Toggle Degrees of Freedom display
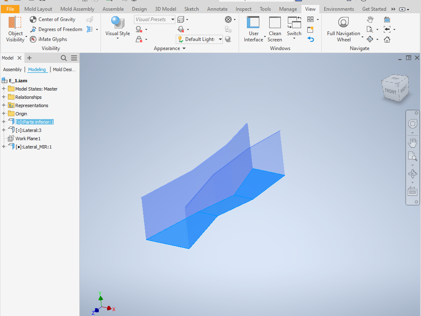This screenshot has width=421, height=316. click(x=56, y=29)
